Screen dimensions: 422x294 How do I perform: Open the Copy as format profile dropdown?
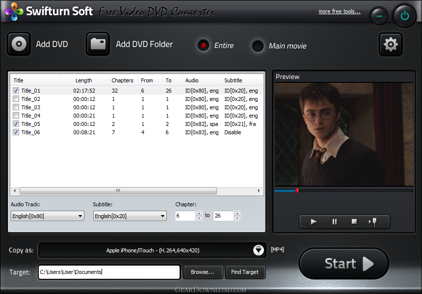259,250
